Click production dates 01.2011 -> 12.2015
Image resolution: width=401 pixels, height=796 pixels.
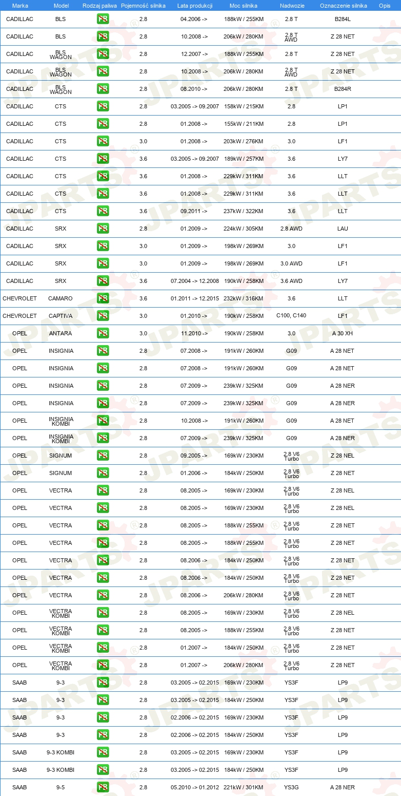[195, 298]
